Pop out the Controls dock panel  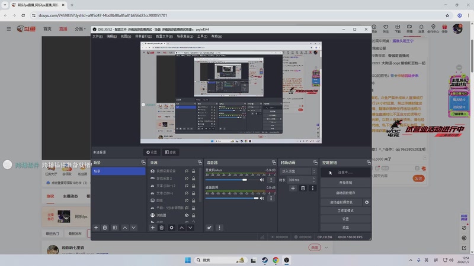(x=369, y=163)
